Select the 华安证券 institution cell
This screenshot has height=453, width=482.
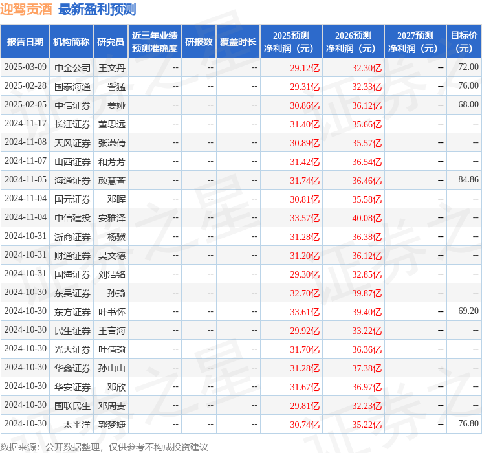click(72, 386)
